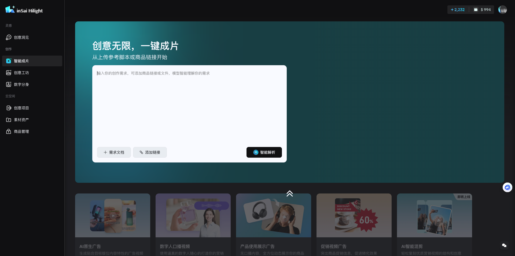515x256 pixels.
Task: Open 创意工坊 from the sidebar
Action: coord(32,73)
